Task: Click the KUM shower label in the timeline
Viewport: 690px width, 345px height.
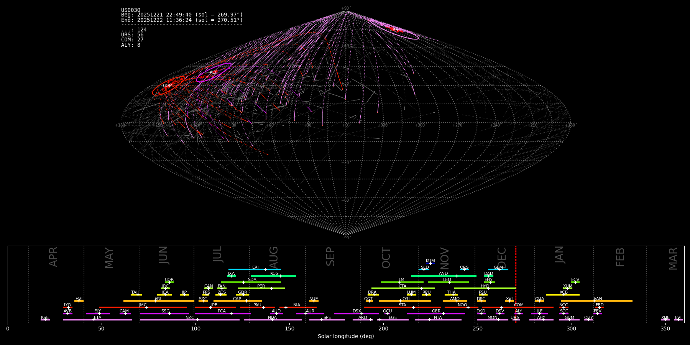Action: coord(430,261)
